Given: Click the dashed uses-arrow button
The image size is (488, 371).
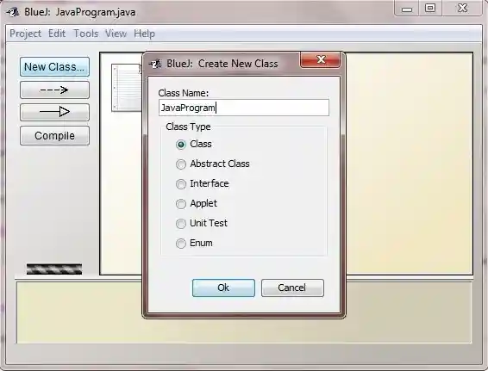Looking at the screenshot, I should click(x=54, y=90).
